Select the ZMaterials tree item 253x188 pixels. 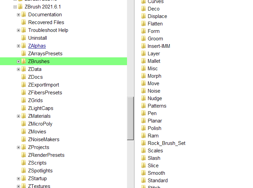pyautogui.click(x=39, y=116)
